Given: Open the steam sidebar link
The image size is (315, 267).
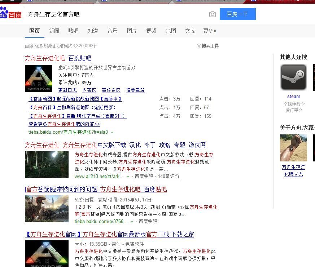Looking at the screenshot, I should 293,97.
